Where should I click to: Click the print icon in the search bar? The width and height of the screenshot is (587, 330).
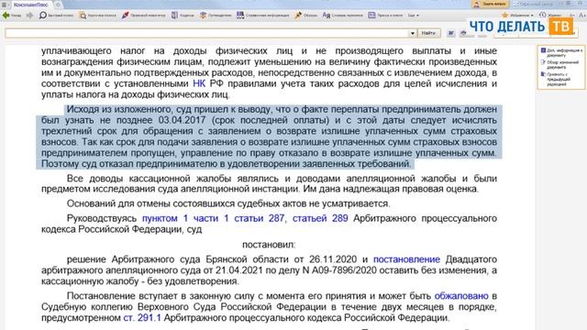coord(463,33)
